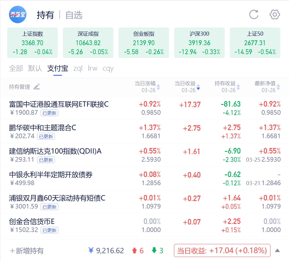Open the 创业板指 index card
The height and width of the screenshot is (261, 289).
coord(144,43)
